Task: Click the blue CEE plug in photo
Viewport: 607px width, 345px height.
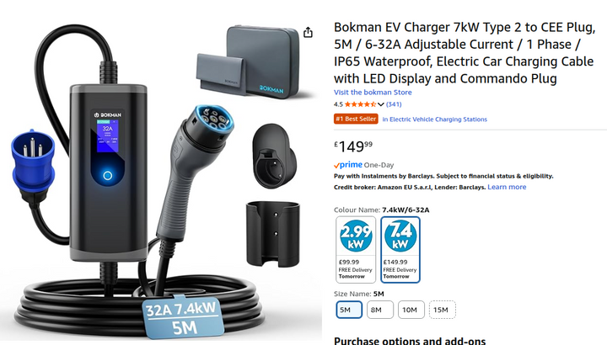Action: [33, 162]
